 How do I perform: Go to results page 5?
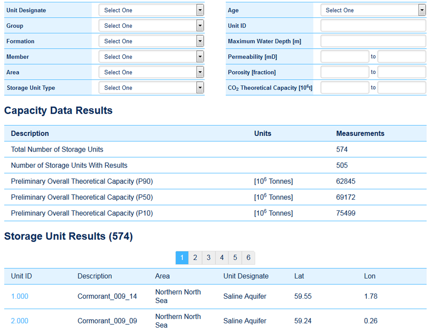click(x=235, y=258)
